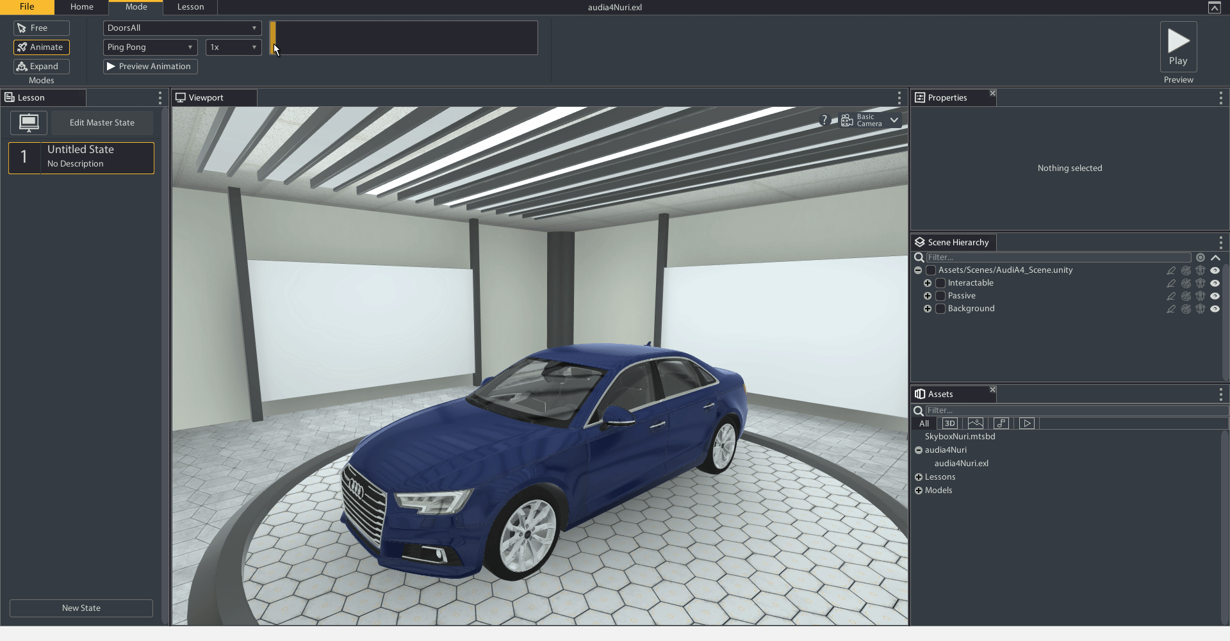
Task: Click the master state presentation icon
Action: (29, 122)
